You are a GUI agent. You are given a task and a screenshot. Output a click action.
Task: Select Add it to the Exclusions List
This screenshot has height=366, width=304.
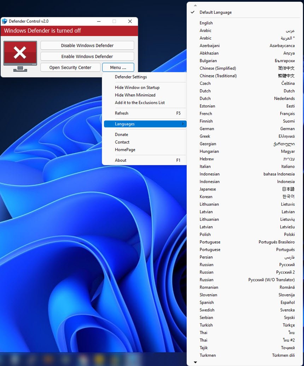(145, 102)
